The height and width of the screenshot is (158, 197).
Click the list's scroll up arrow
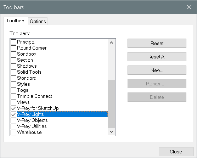pos(112,43)
